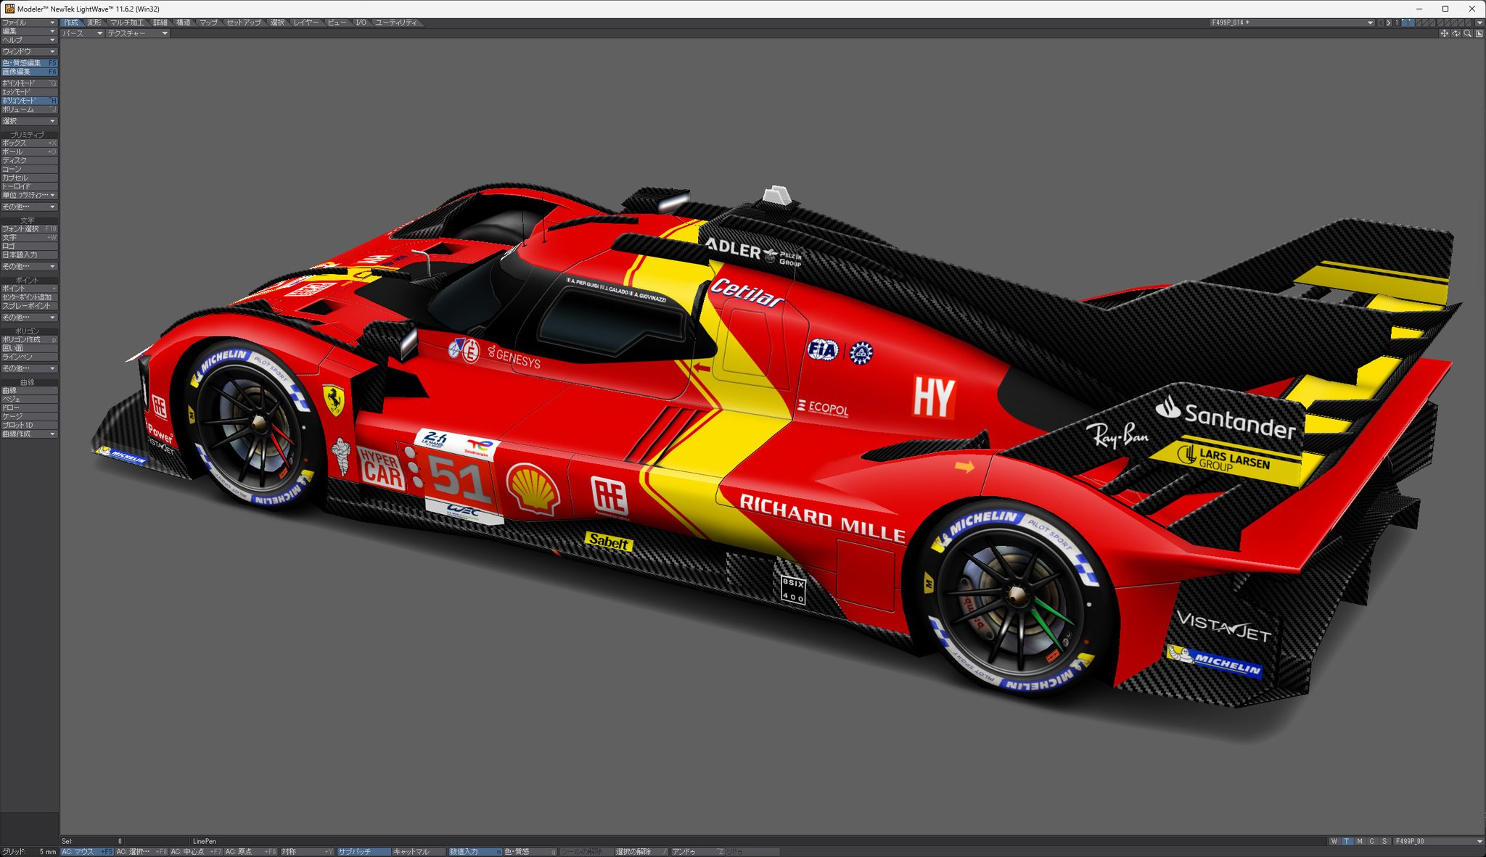1486x857 pixels.
Task: Click the 日本語入力 button
Action: [29, 254]
